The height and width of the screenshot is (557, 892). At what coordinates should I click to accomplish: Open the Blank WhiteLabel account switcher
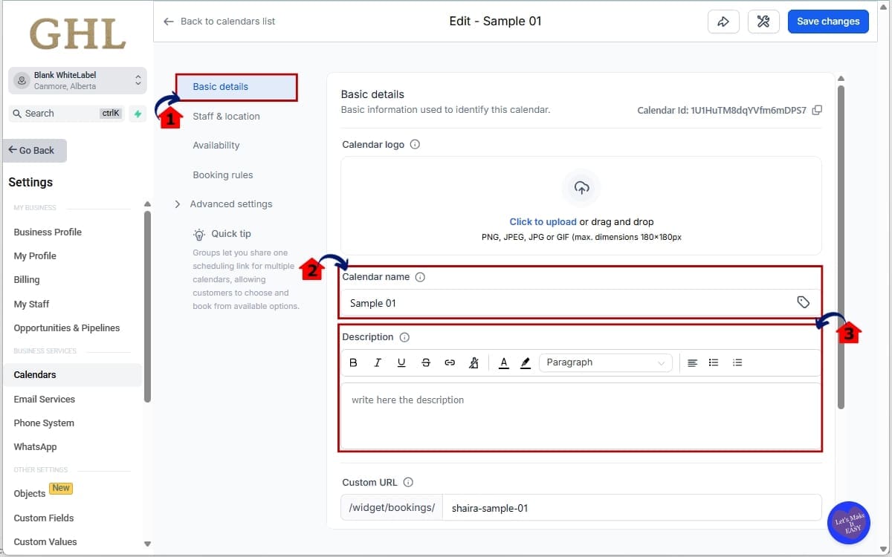click(x=77, y=80)
